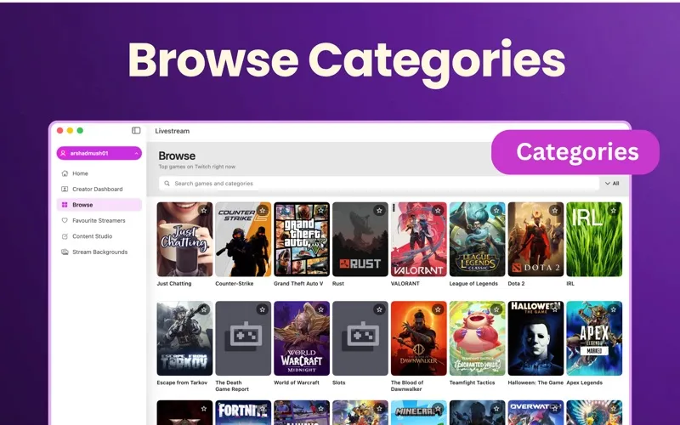Favourite Just Chatting with star
The width and height of the screenshot is (680, 425).
point(204,210)
